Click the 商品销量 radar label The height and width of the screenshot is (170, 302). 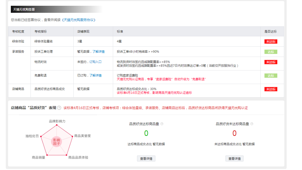pyautogui.click(x=39, y=157)
